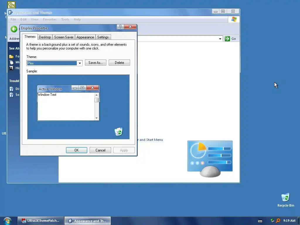Click the Apply button
This screenshot has width=300, height=225.
(x=124, y=150)
